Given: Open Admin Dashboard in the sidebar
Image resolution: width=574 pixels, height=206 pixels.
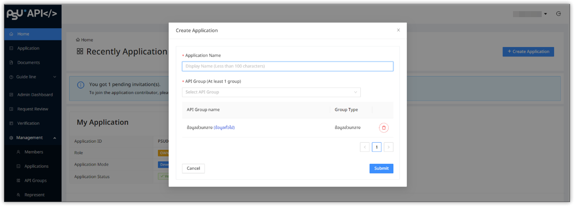Looking at the screenshot, I should click(35, 95).
